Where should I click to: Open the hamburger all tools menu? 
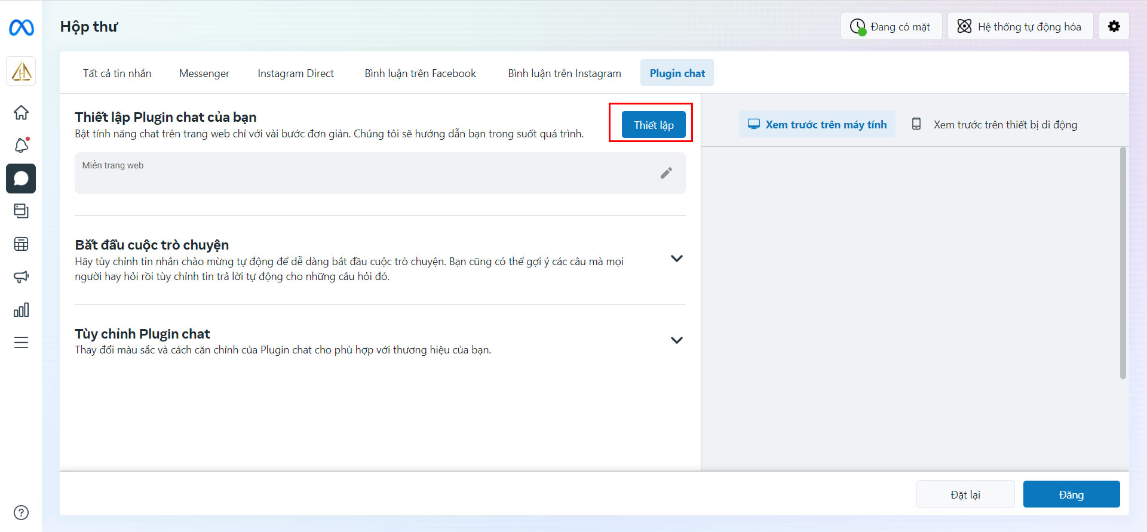click(x=21, y=343)
